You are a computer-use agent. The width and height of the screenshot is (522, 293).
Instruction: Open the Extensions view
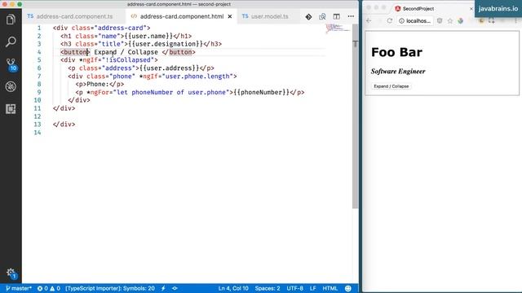coord(11,109)
